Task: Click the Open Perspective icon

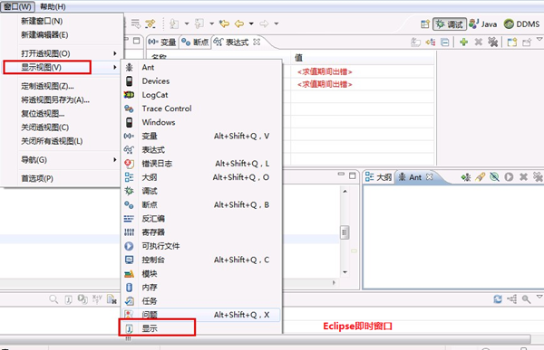Action: (425, 24)
